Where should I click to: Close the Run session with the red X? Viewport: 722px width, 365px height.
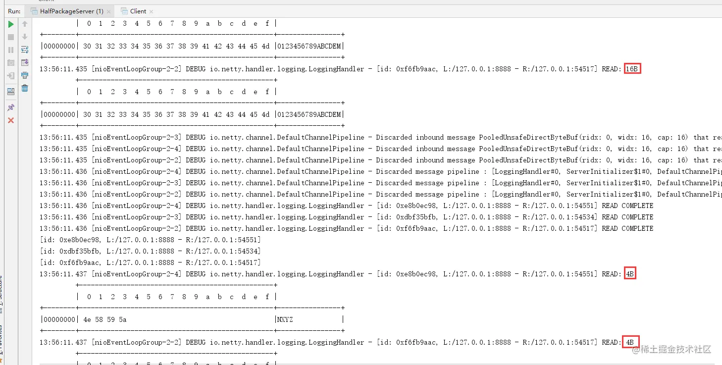coord(11,120)
